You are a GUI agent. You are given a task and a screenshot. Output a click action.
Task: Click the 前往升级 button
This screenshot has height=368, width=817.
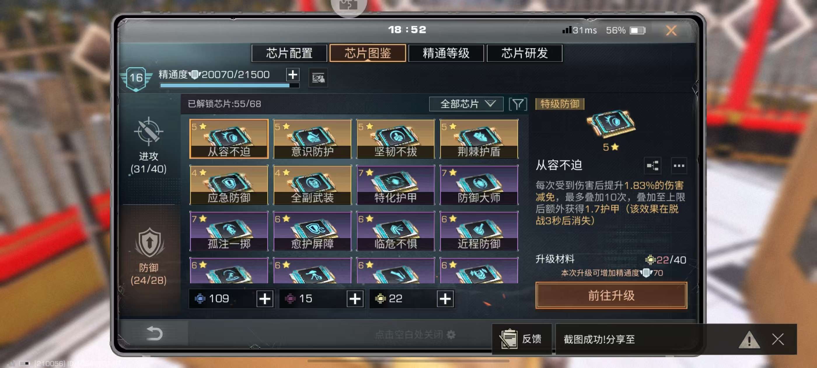[611, 295]
